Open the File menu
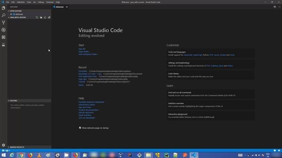Viewport: 282px width, 158px height. pos(7,2)
